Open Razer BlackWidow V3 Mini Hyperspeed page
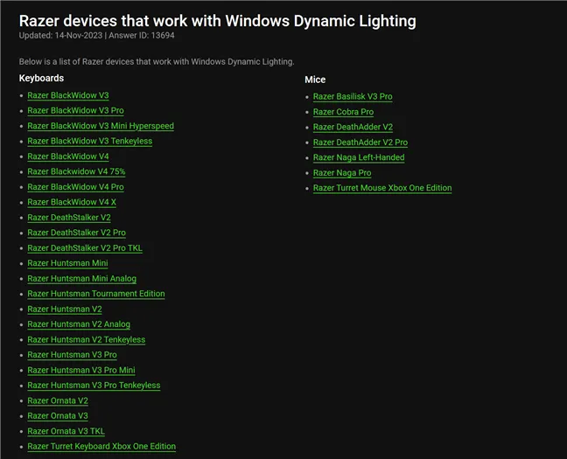The width and height of the screenshot is (567, 459). tap(101, 126)
